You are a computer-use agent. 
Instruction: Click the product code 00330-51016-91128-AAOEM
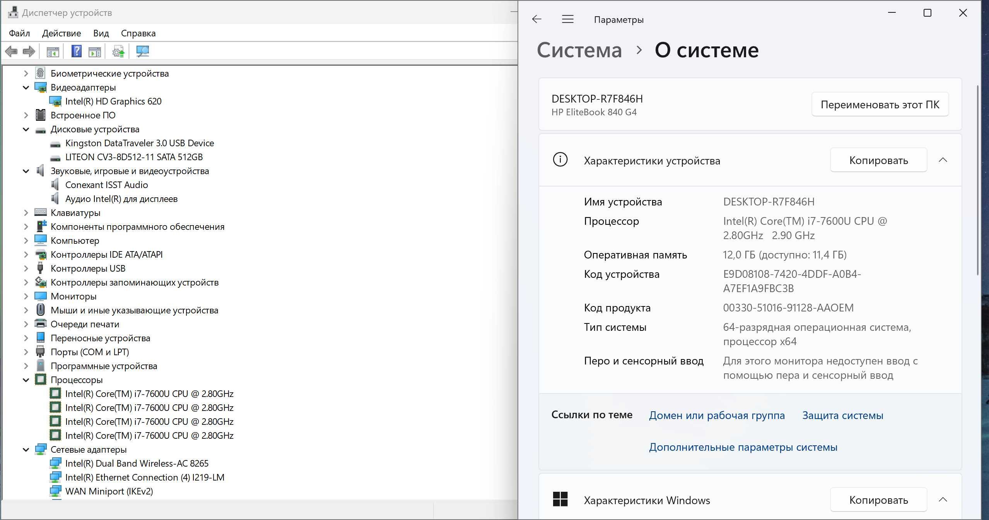point(788,308)
